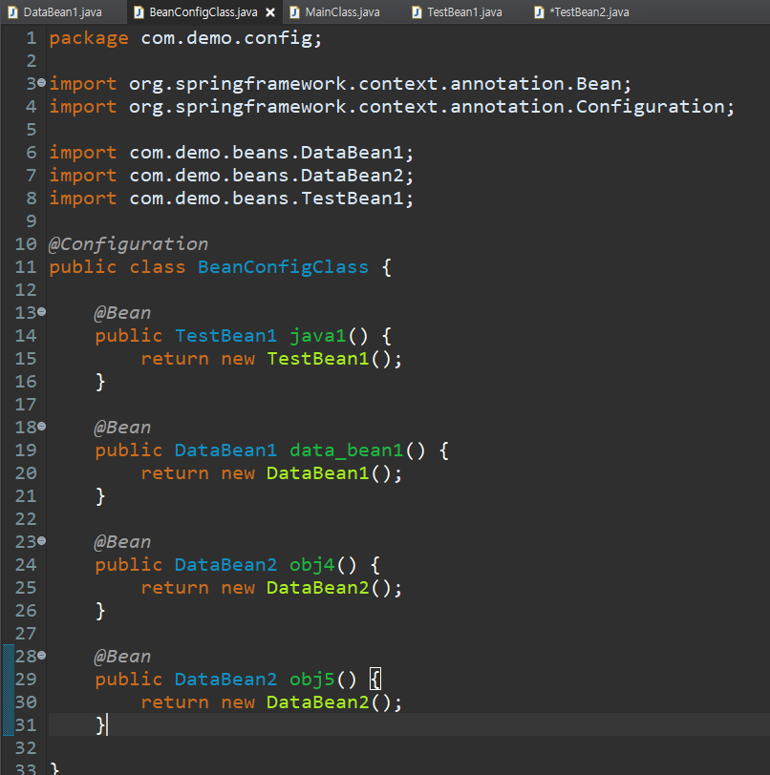Image resolution: width=770 pixels, height=775 pixels.
Task: Collapse the data_bean1 method at line 18
Action: coord(42,426)
